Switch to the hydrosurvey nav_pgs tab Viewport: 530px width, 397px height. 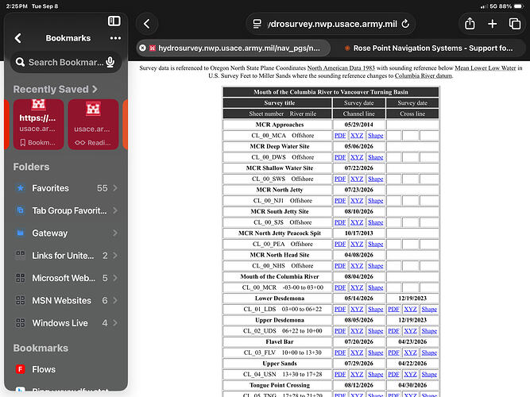click(234, 48)
